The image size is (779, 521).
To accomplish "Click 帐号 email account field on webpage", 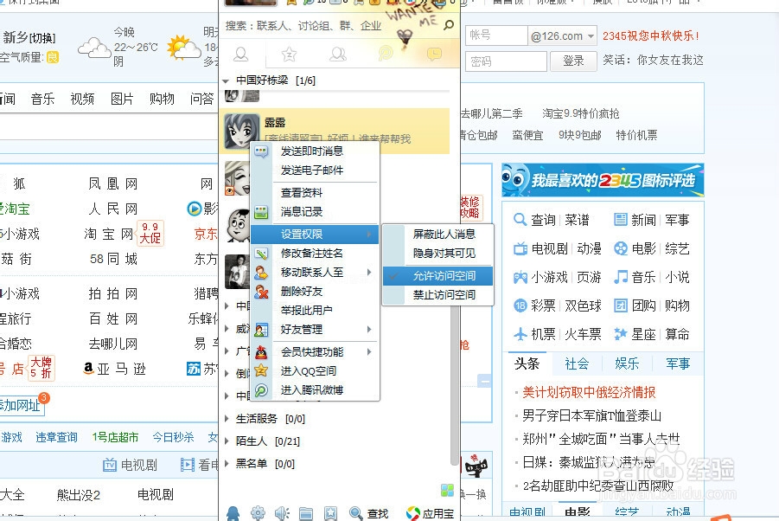I will coord(495,35).
